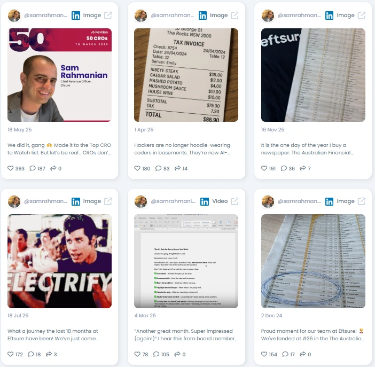Image resolution: width=375 pixels, height=367 pixels.
Task: Click comment icon showing 105 comments
Action: click(156, 354)
